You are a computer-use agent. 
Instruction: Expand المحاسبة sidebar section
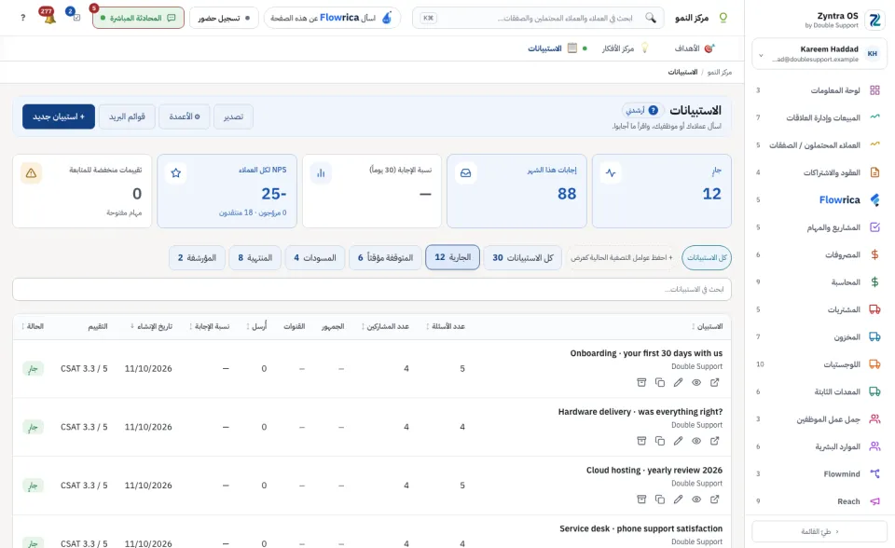(819, 282)
